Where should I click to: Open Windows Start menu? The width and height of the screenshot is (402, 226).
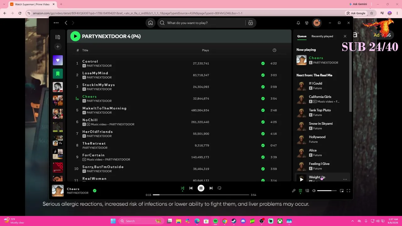point(113,221)
